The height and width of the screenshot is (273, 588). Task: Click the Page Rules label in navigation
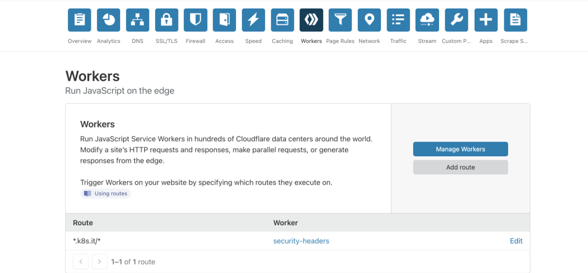tap(340, 41)
